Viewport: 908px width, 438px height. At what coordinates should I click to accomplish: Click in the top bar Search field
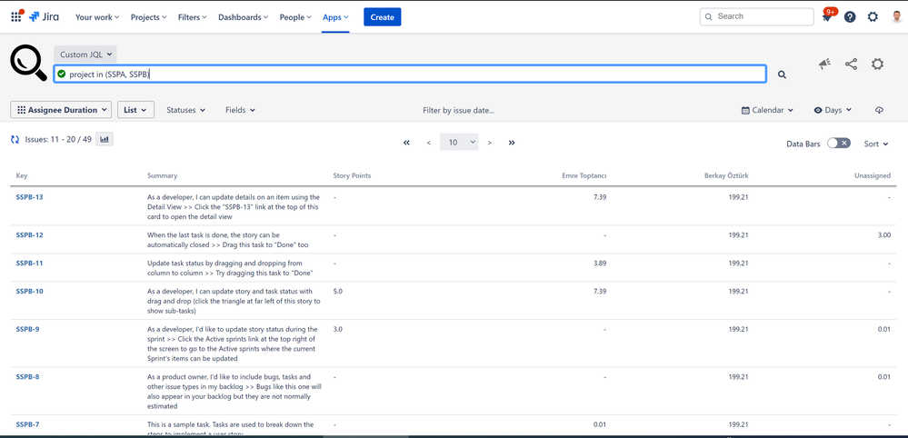coord(757,16)
